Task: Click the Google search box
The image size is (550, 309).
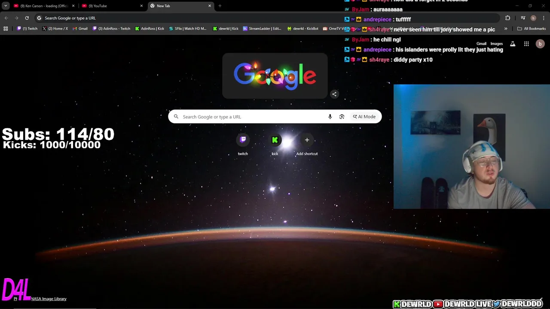Action: [x=275, y=117]
